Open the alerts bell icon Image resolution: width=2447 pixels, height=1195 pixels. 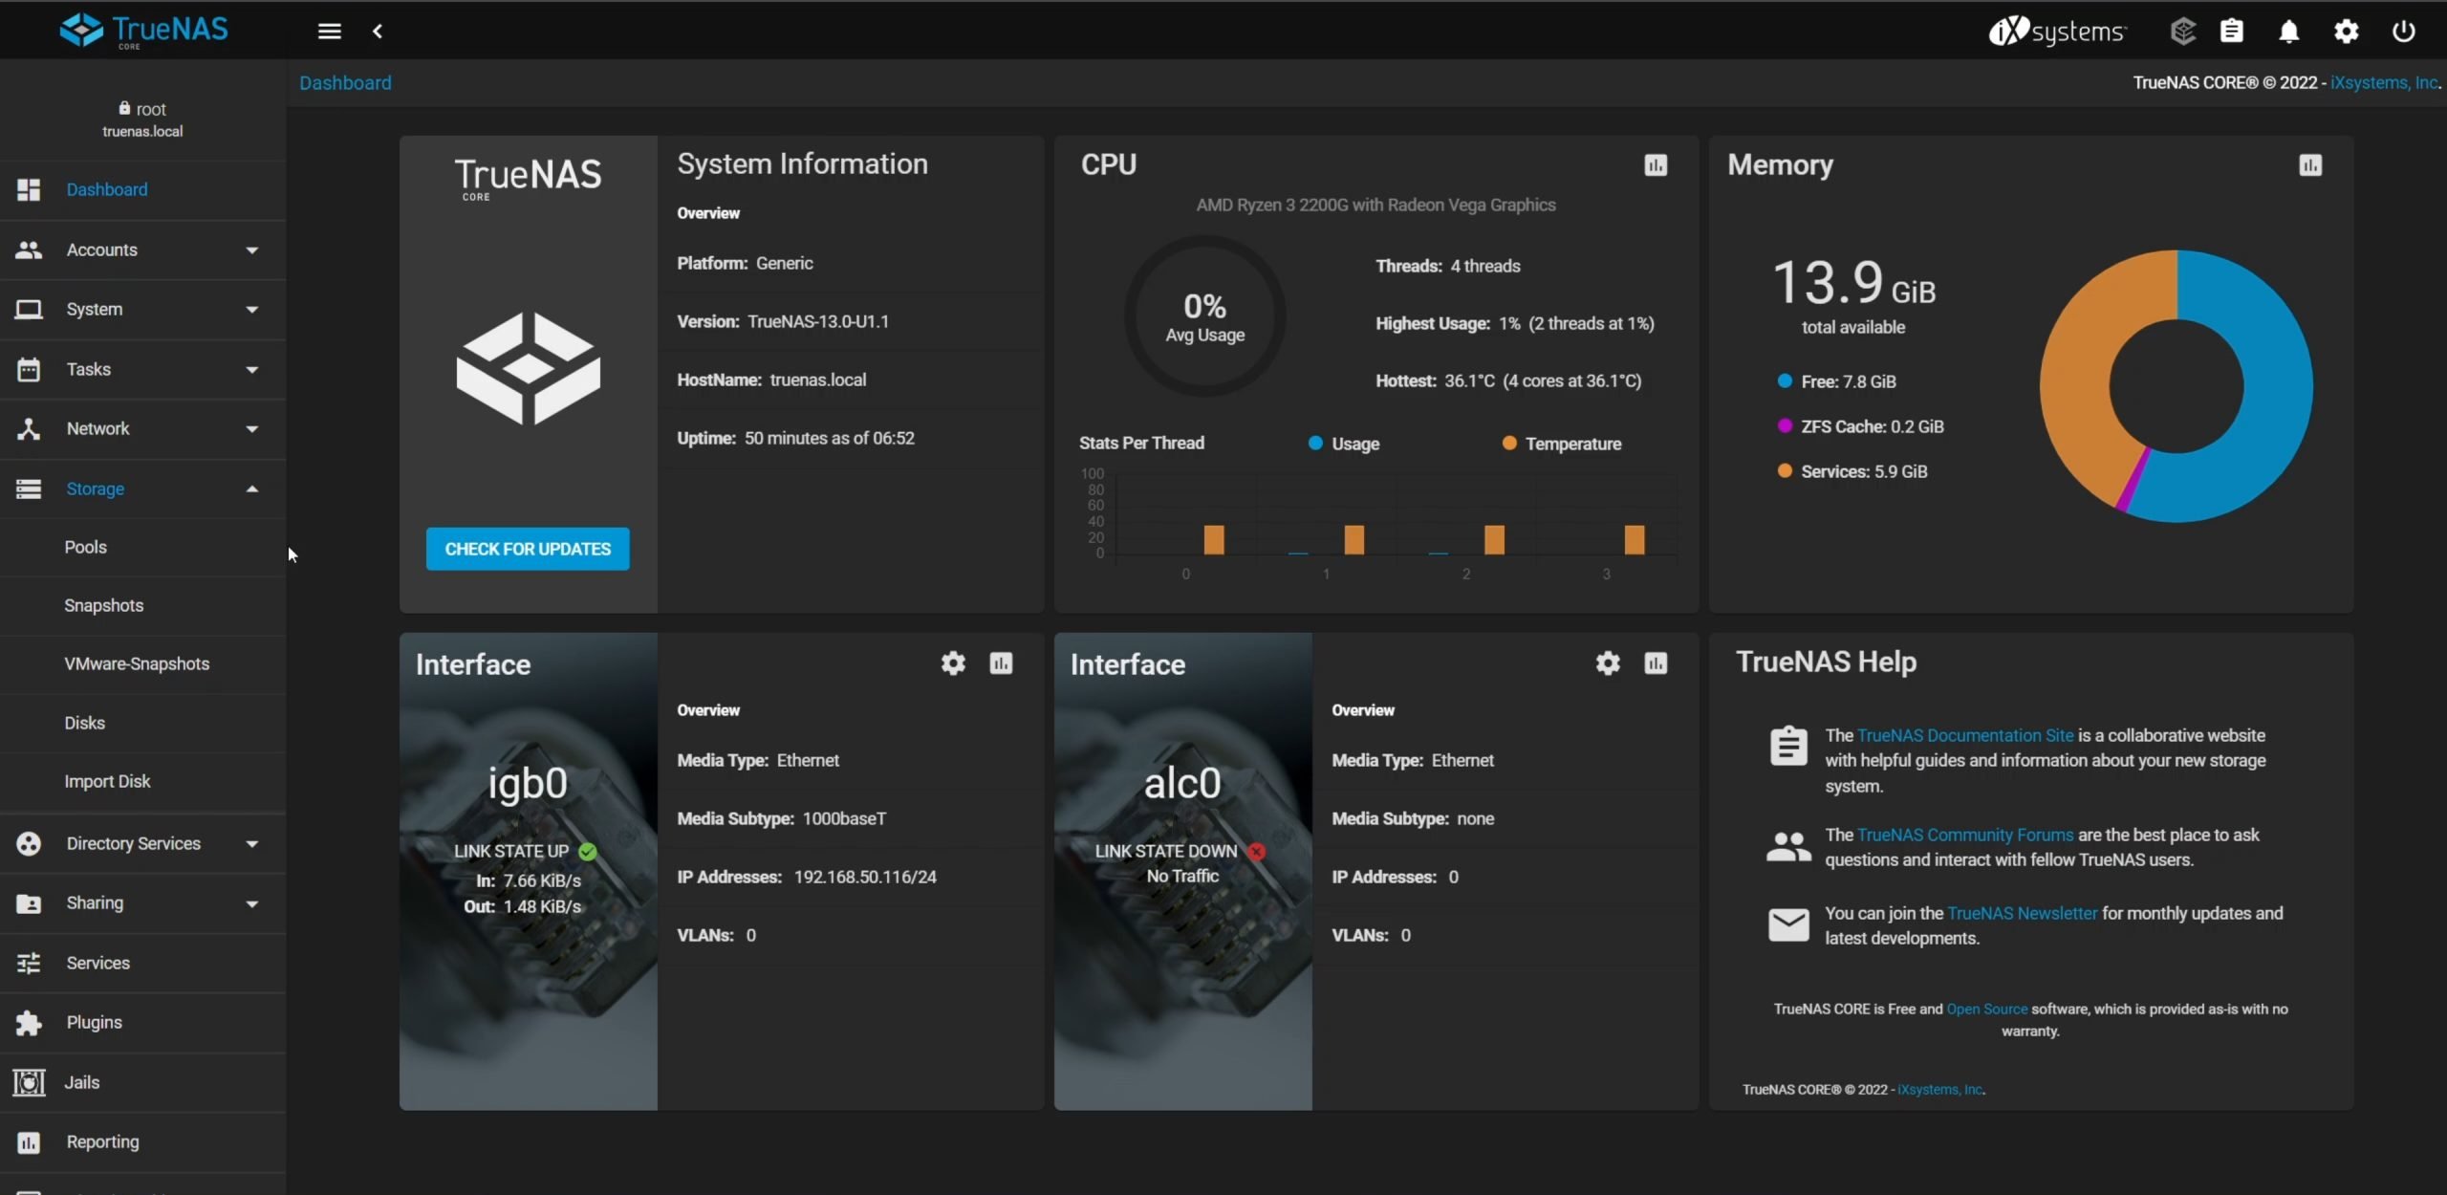(2288, 32)
